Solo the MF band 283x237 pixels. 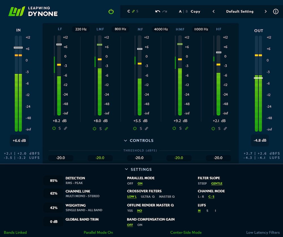pyautogui.click(x=140, y=128)
